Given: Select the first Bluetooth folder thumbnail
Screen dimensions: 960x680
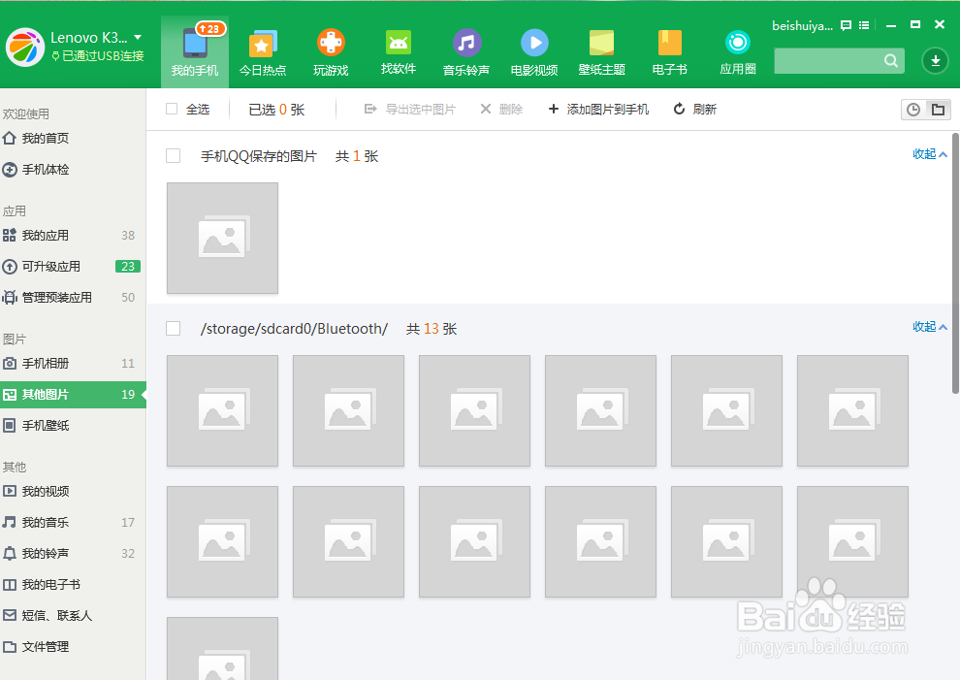Looking at the screenshot, I should click(222, 410).
